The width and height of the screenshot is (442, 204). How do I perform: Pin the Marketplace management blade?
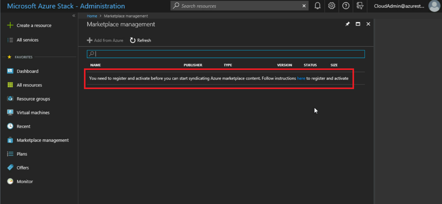348,24
